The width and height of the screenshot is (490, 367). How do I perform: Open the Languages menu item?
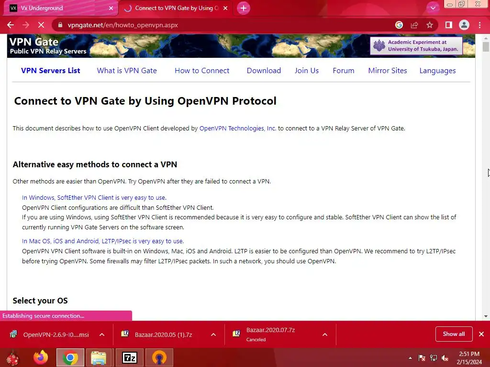coord(437,71)
